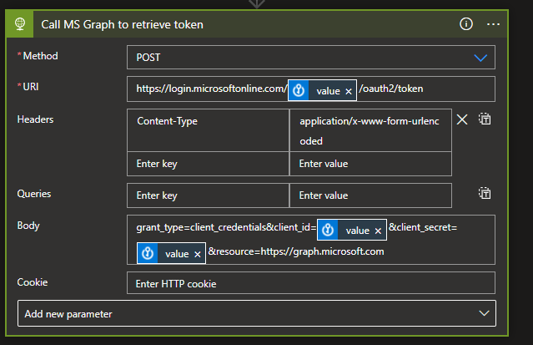Screen dimensions: 533x345
Task: Click the empty Enter key field under Headers
Action: tap(209, 164)
